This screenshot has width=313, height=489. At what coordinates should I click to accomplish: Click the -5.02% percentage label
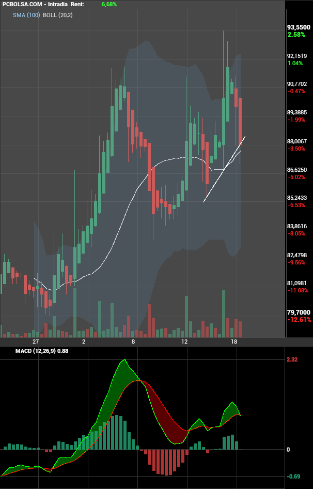tap(296, 177)
